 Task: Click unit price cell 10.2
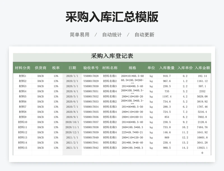pos(185,127)
